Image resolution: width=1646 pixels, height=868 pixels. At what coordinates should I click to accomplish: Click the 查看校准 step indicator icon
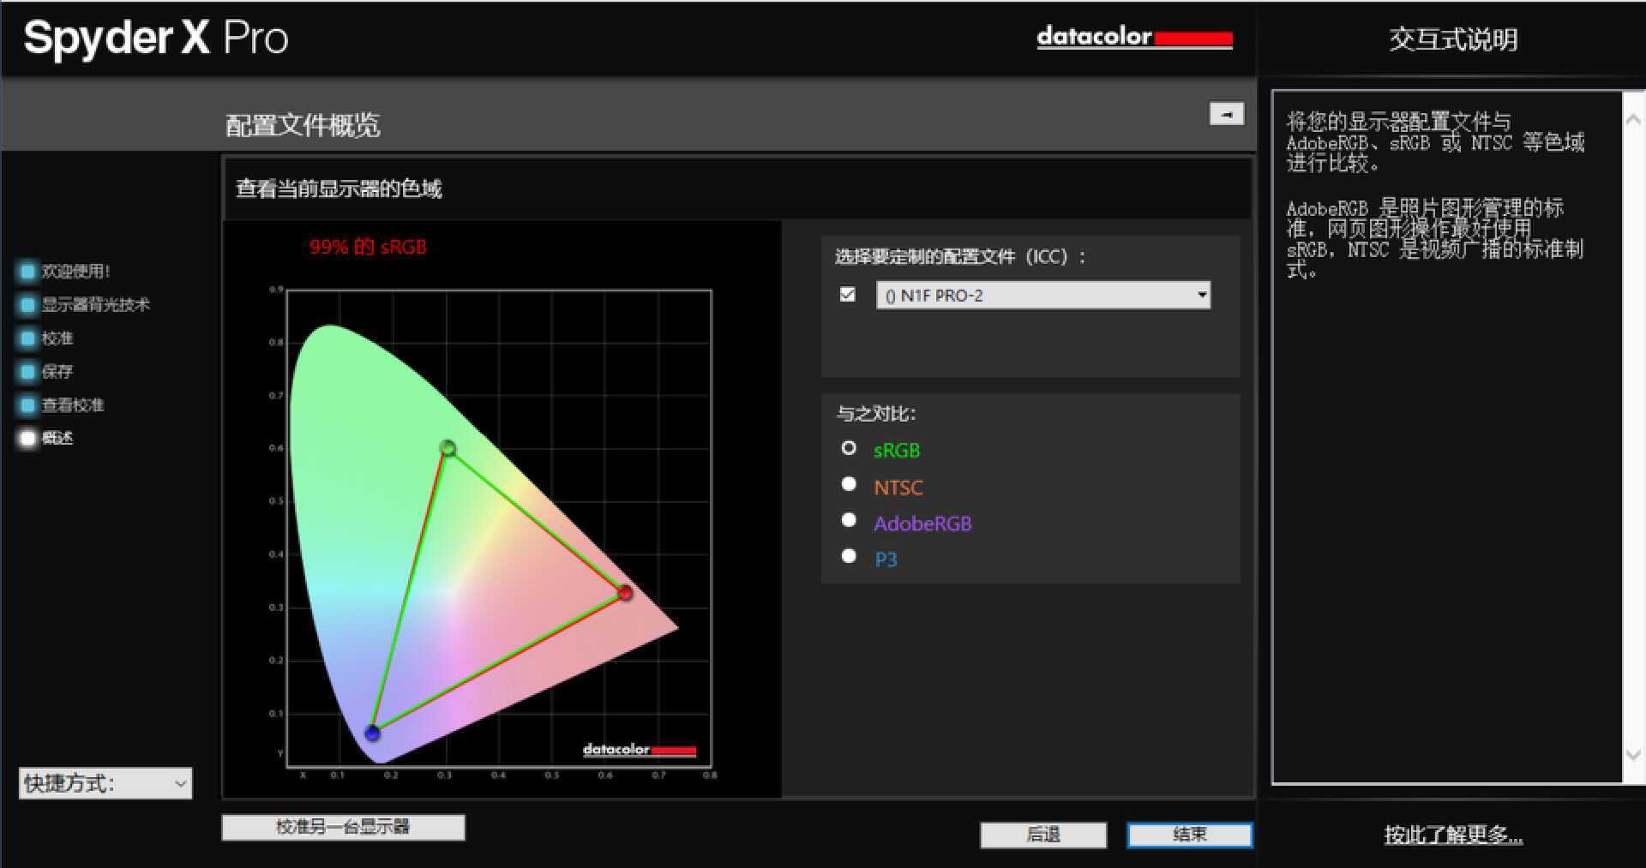(27, 405)
